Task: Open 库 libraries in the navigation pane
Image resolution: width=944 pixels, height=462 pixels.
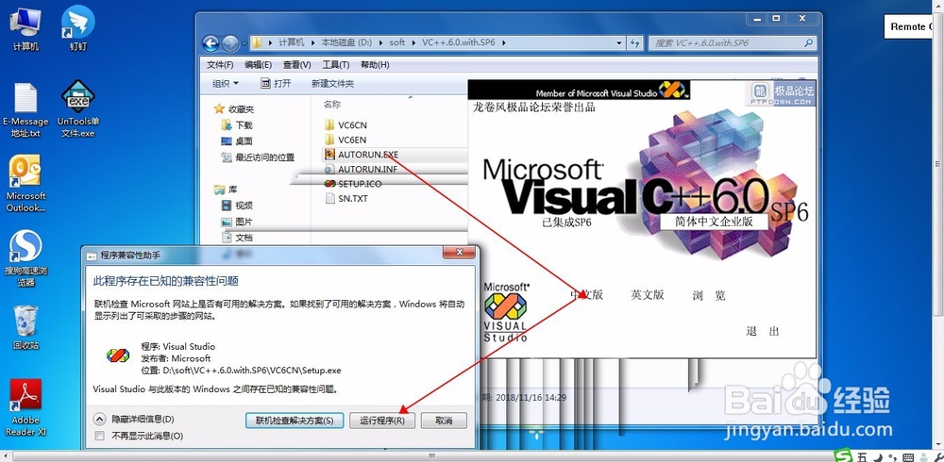Action: (x=226, y=190)
